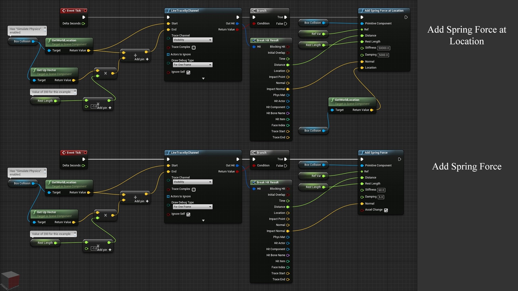Edit Damping value 6.0 field
The width and height of the screenshot is (518, 291).
click(x=381, y=197)
